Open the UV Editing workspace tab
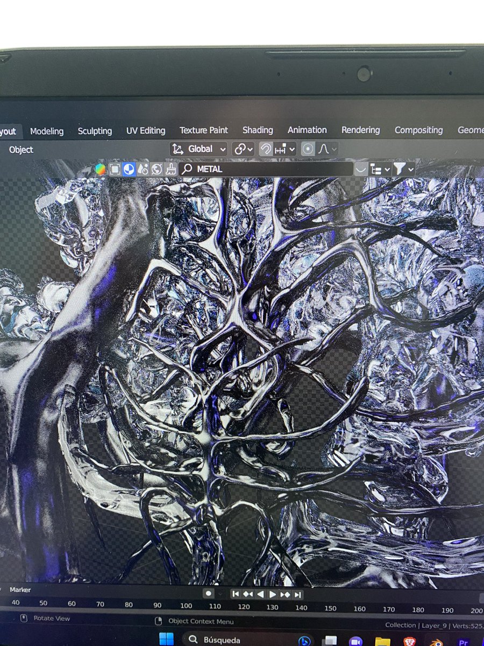This screenshot has height=646, width=484. coord(146,130)
